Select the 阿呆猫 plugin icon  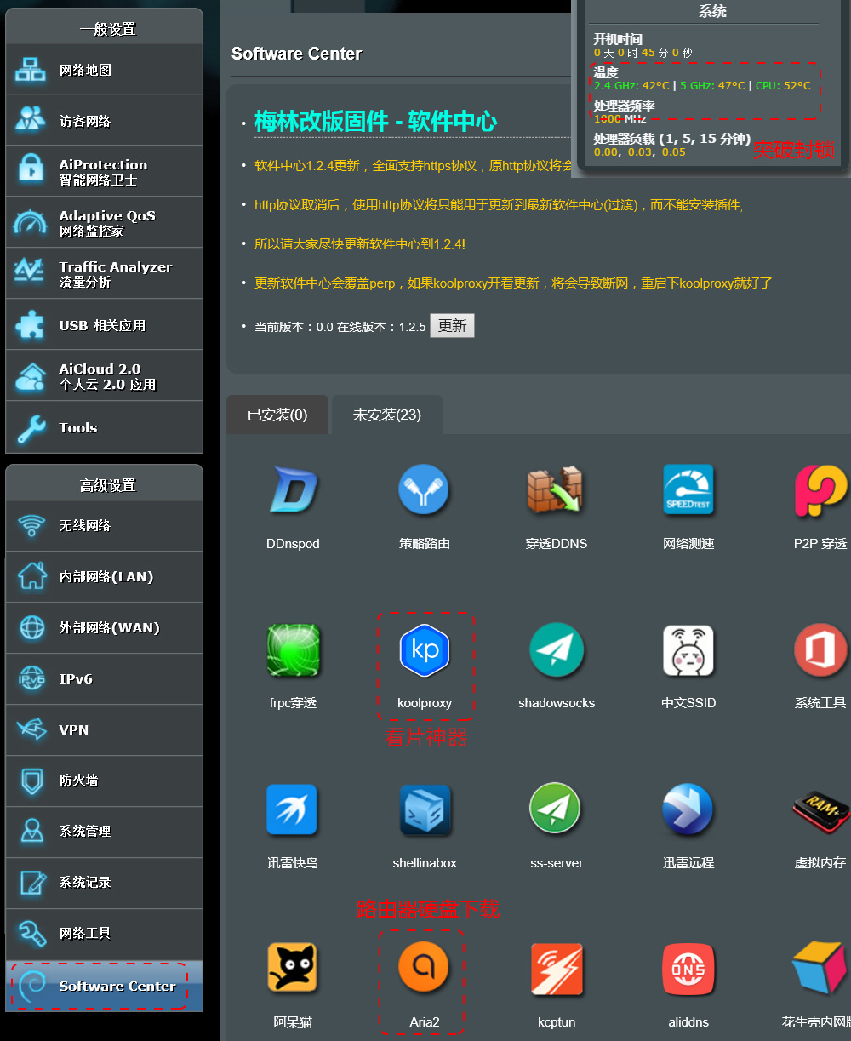pos(293,970)
